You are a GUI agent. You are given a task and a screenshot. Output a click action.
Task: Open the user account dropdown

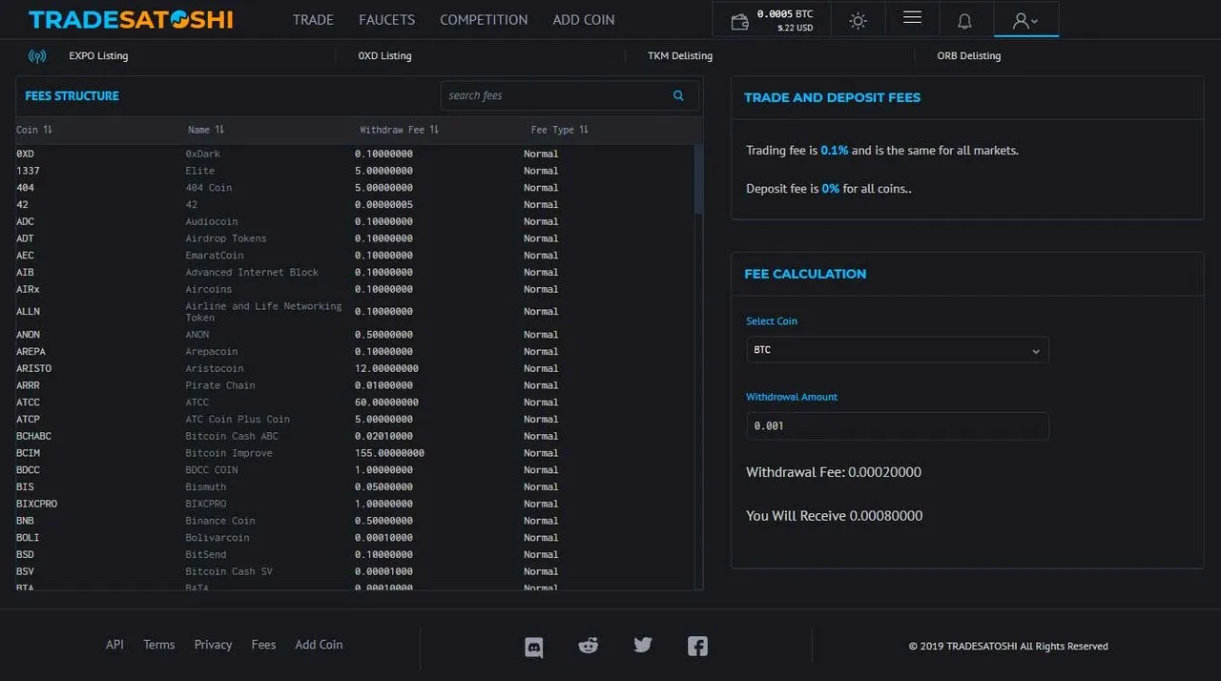click(x=1025, y=20)
